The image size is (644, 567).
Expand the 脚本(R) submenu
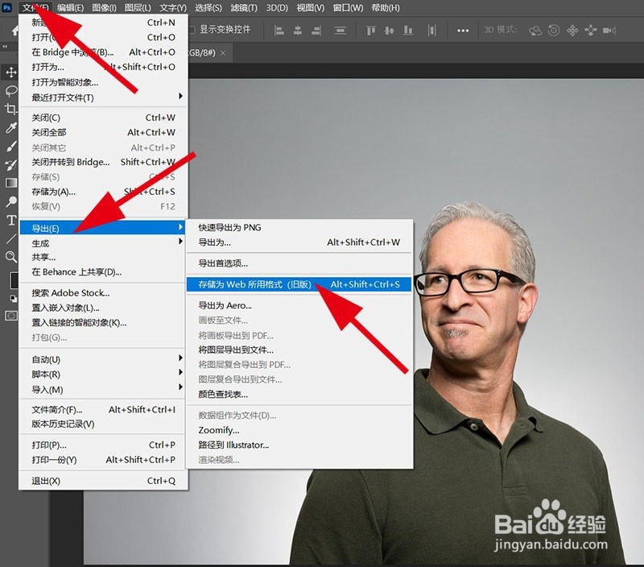coord(104,375)
